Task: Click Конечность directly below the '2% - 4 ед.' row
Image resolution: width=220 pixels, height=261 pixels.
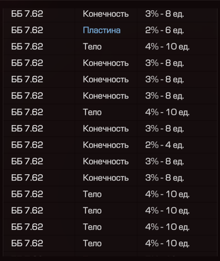Action: coord(106,161)
